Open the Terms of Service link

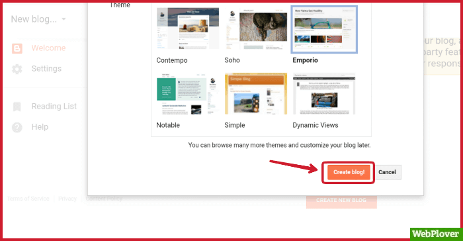click(28, 199)
